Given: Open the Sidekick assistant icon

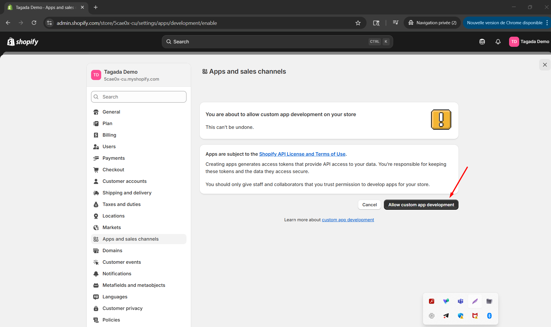Looking at the screenshot, I should [x=482, y=42].
